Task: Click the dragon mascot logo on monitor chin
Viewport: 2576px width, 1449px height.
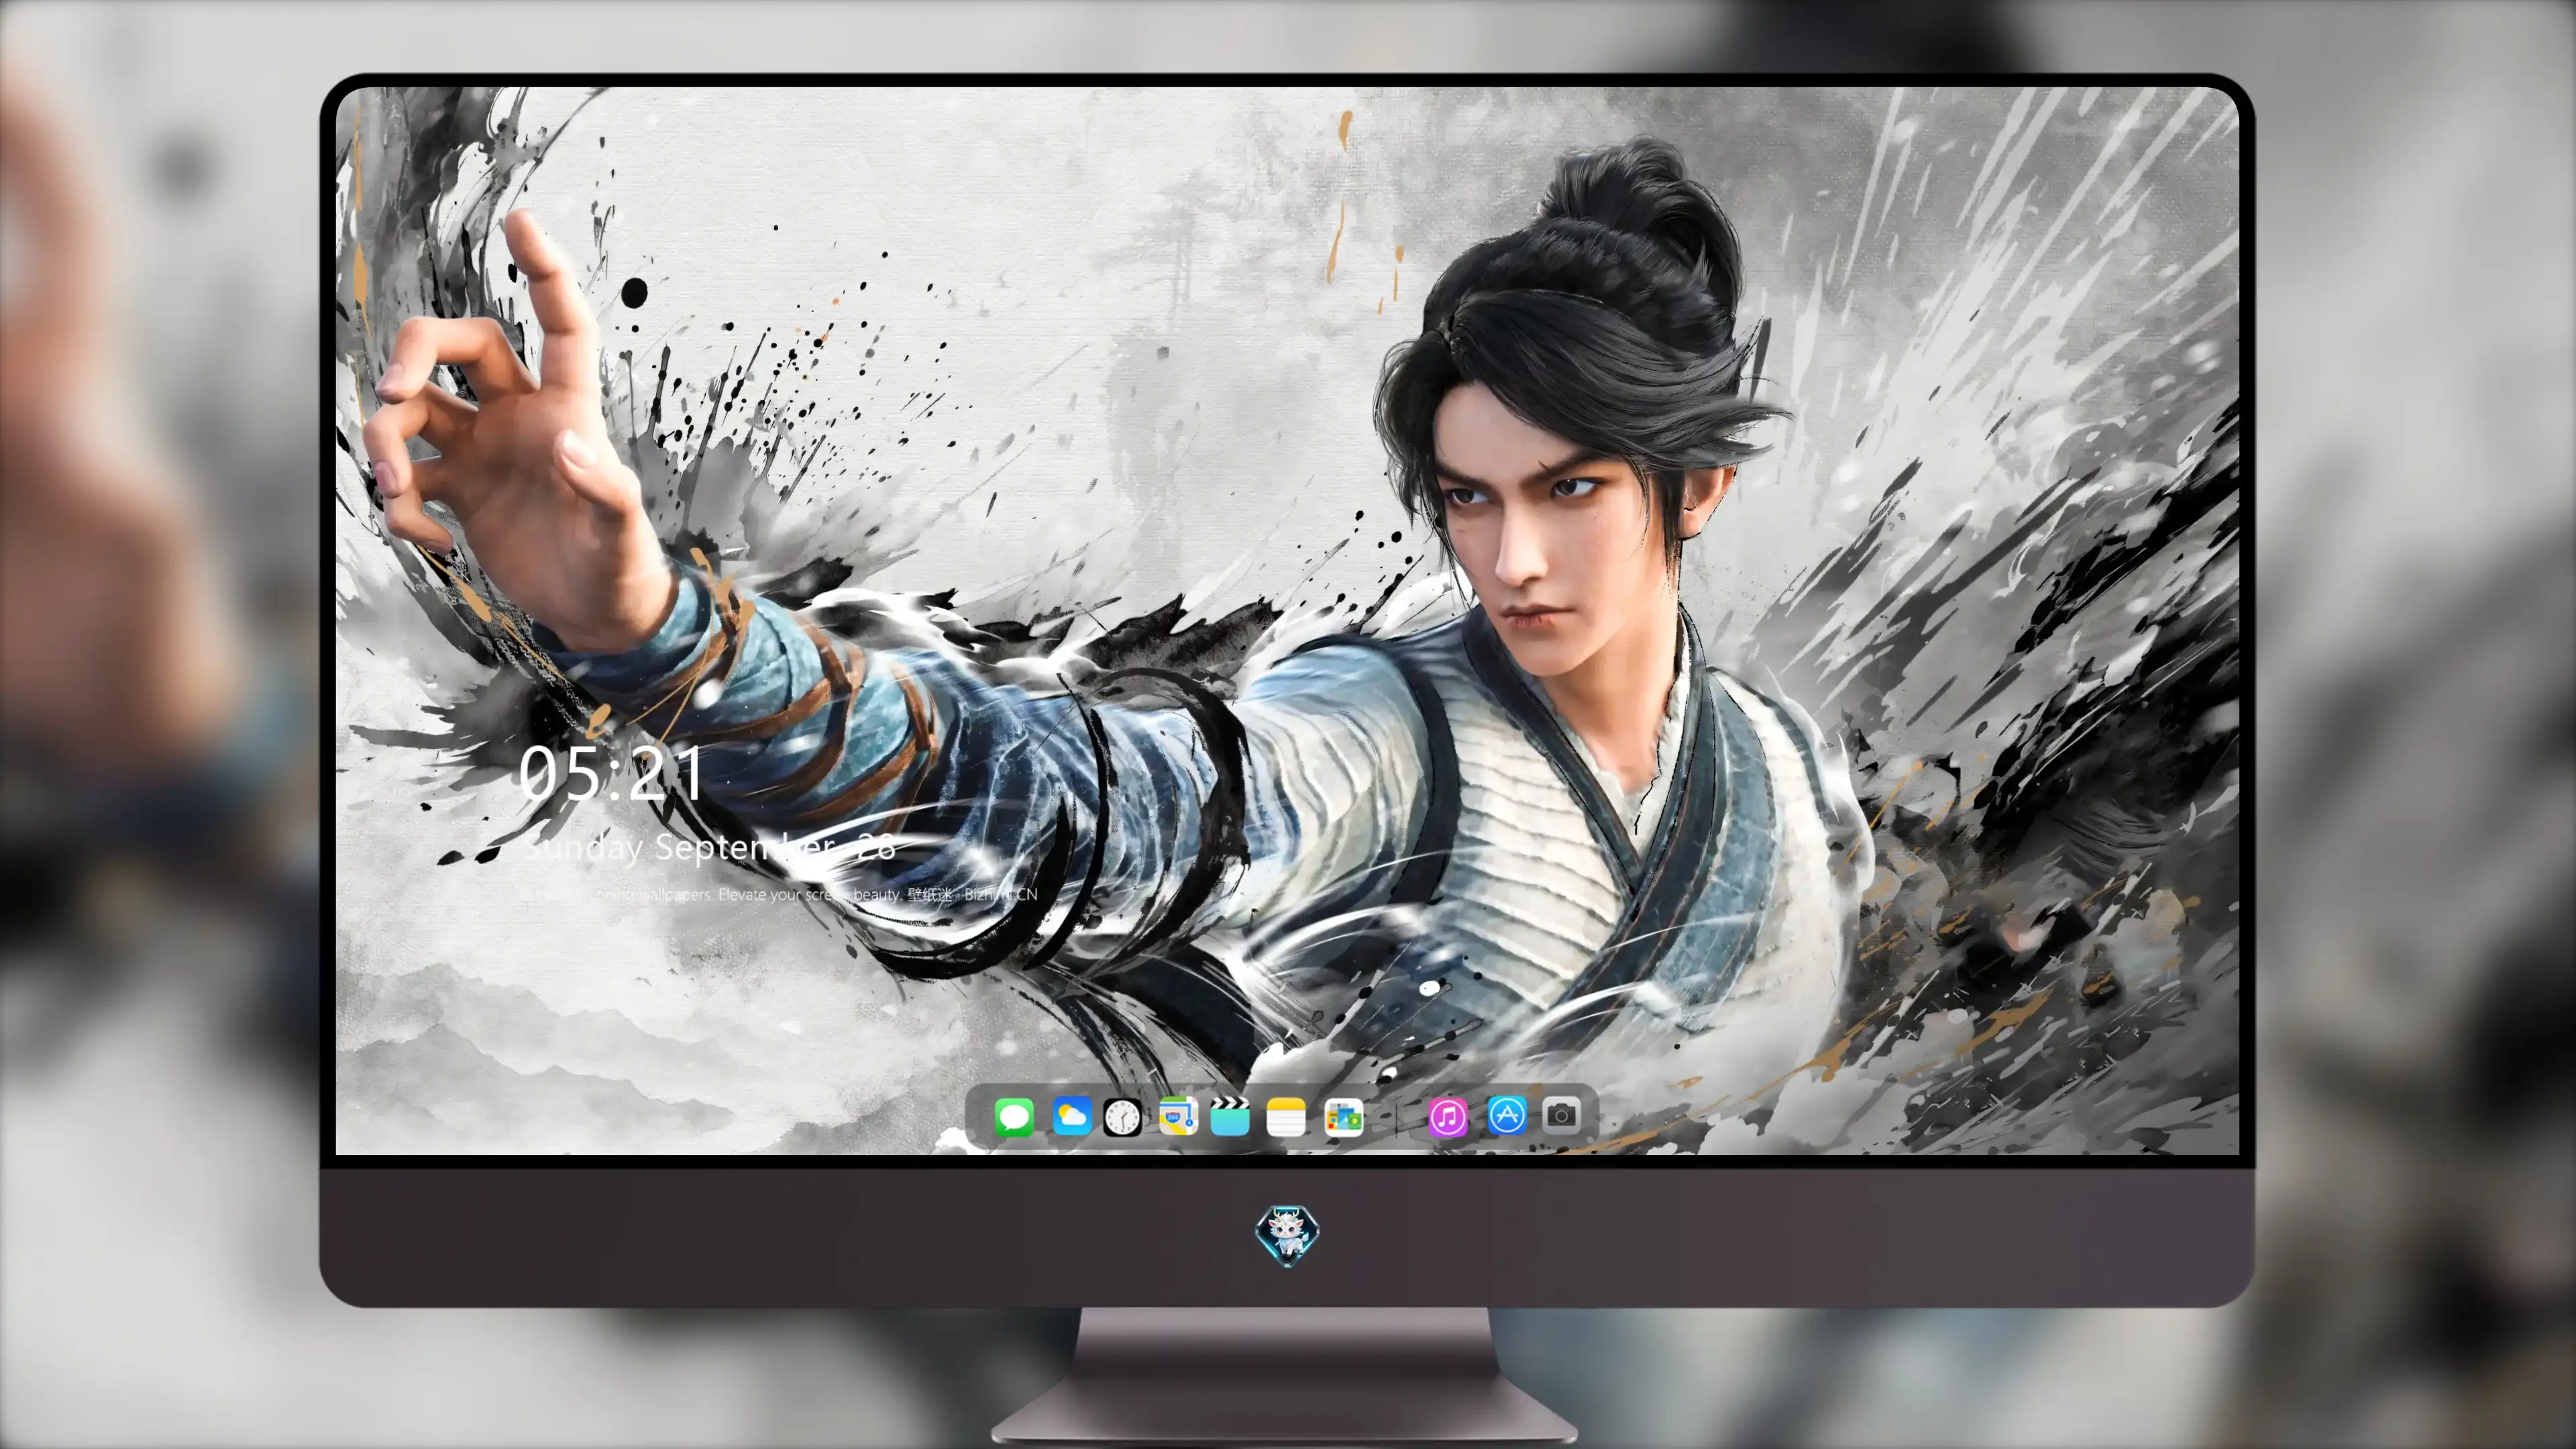Action: pos(1287,1235)
